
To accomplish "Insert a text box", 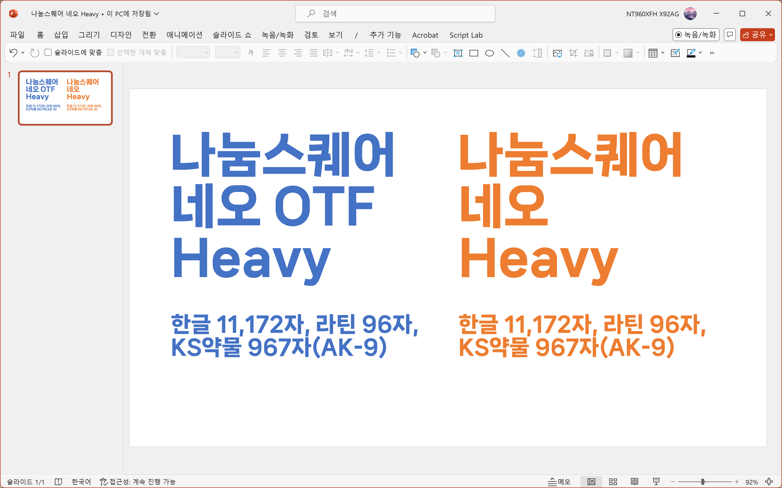I will (458, 53).
